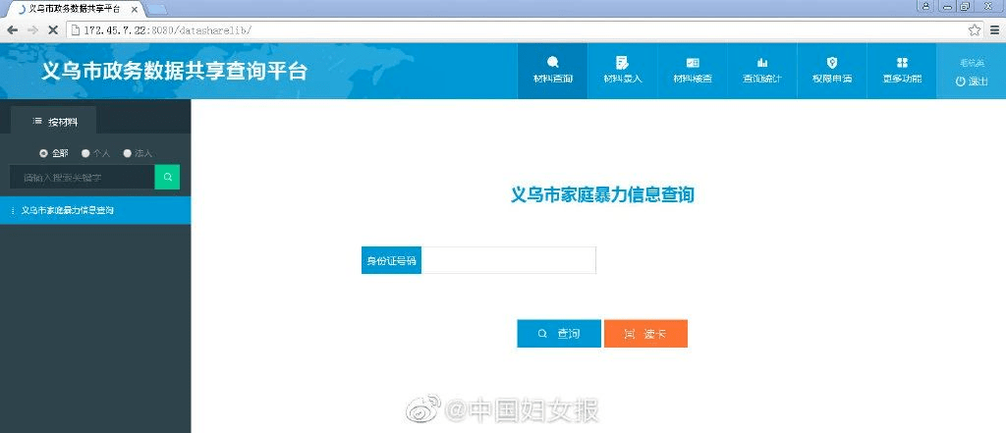Stop page loading in the browser toolbar

[x=53, y=30]
